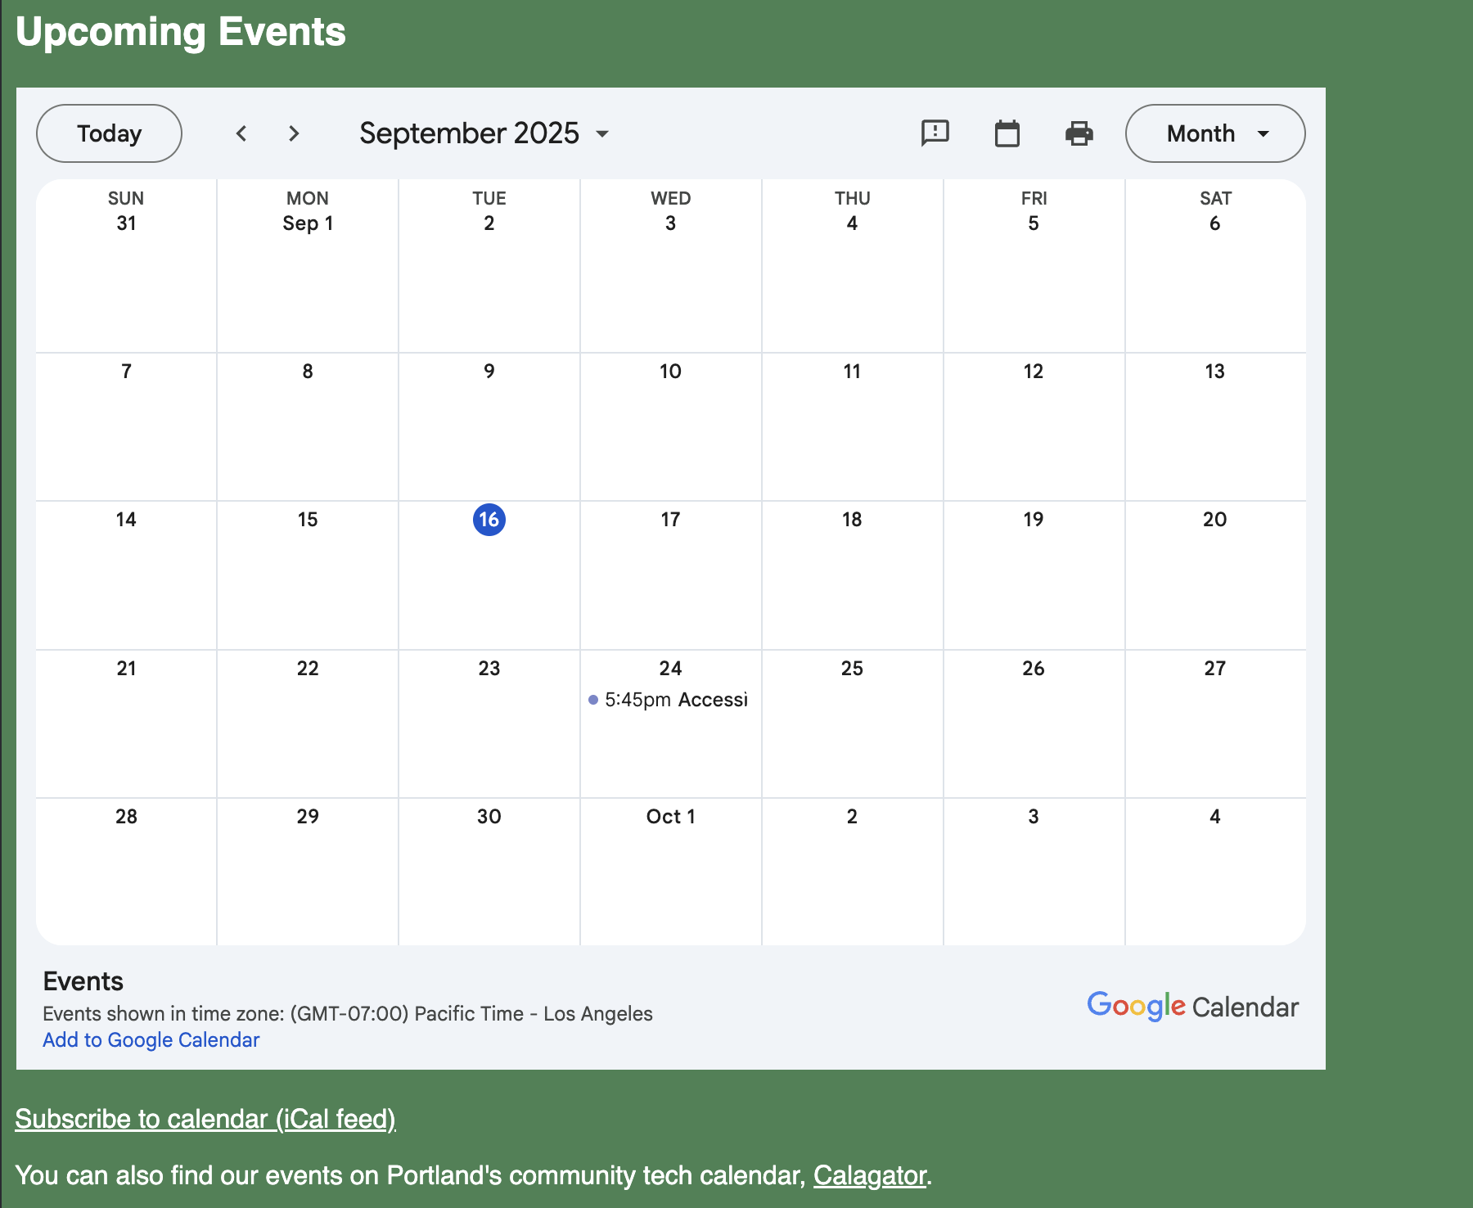1473x1208 pixels.
Task: Click the feedback speech bubble icon
Action: [935, 133]
